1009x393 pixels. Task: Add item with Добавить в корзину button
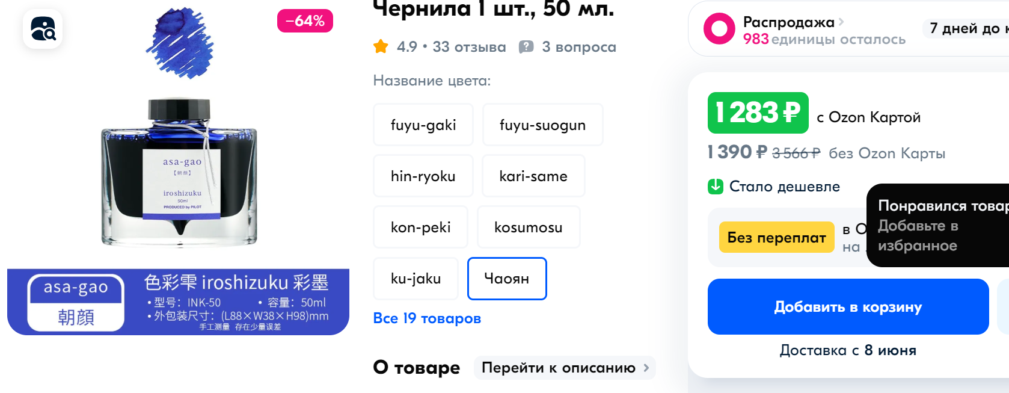click(x=848, y=306)
